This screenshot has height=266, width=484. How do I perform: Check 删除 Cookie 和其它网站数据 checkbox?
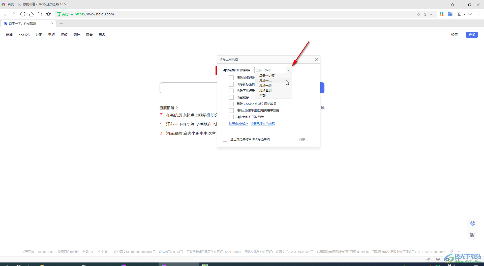click(x=231, y=104)
